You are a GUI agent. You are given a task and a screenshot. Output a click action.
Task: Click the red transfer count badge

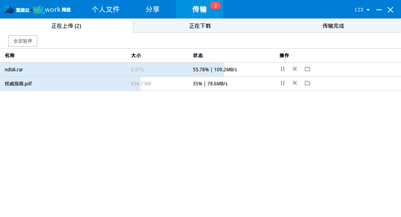point(216,5)
